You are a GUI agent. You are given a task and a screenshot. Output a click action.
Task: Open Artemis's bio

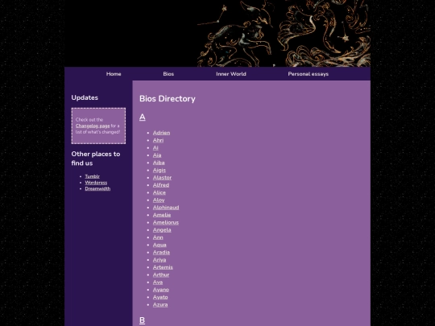click(x=163, y=267)
